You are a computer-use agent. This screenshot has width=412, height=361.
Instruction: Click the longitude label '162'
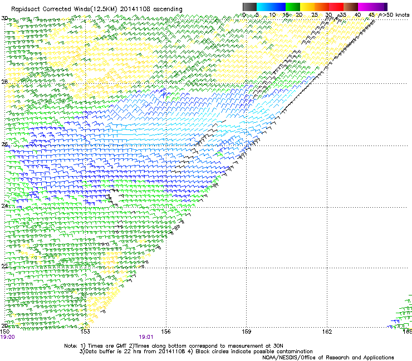327,332
